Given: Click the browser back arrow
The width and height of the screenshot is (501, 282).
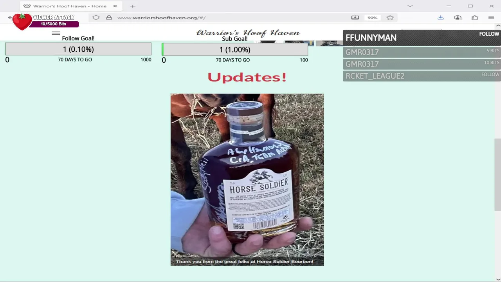Looking at the screenshot, I should pyautogui.click(x=10, y=18).
